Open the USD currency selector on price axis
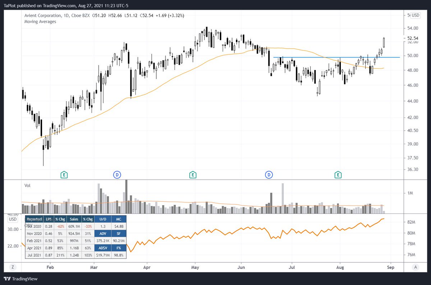431x285 pixels. point(416,15)
